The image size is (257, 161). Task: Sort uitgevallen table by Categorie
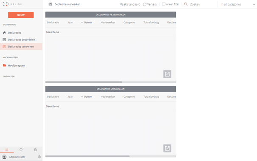click(129, 96)
